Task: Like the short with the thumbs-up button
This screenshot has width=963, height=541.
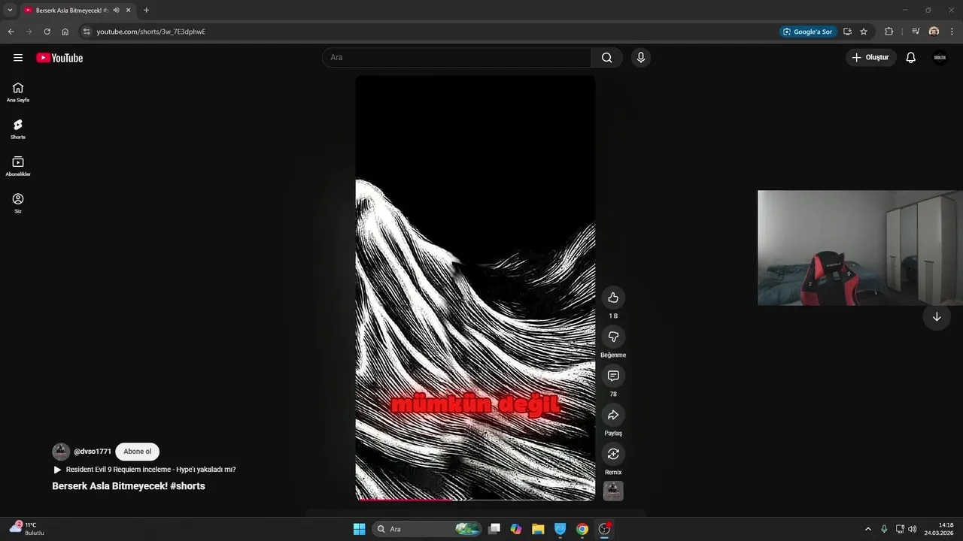Action: [x=613, y=298]
